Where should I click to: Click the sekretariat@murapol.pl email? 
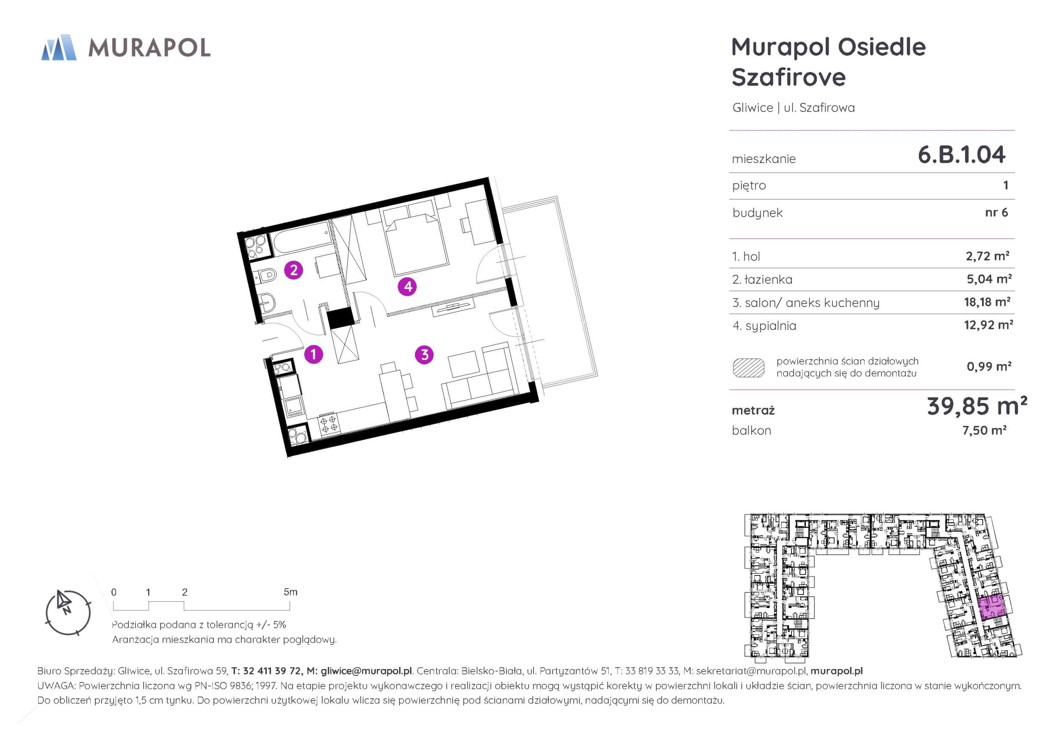pos(751,671)
